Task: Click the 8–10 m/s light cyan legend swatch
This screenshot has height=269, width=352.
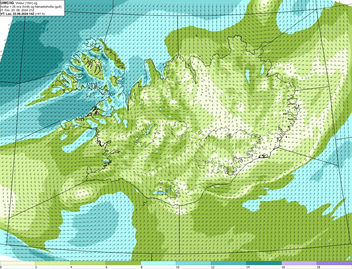Action: 158,263
